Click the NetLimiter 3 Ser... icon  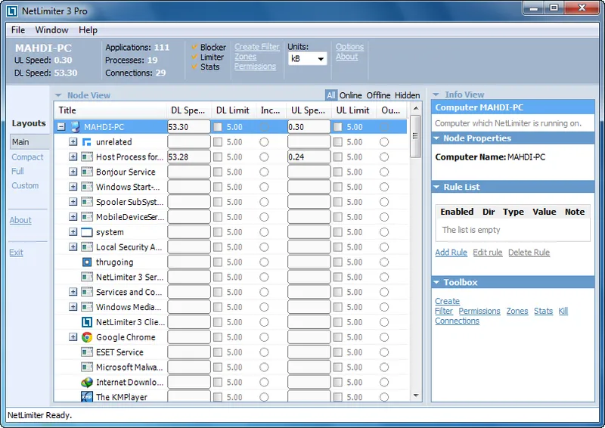pos(87,277)
